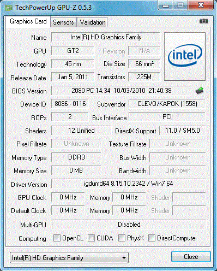Image resolution: width=217 pixels, height=271 pixels.
Task: Click the Die Size field 66 mm²
Action: point(144,64)
